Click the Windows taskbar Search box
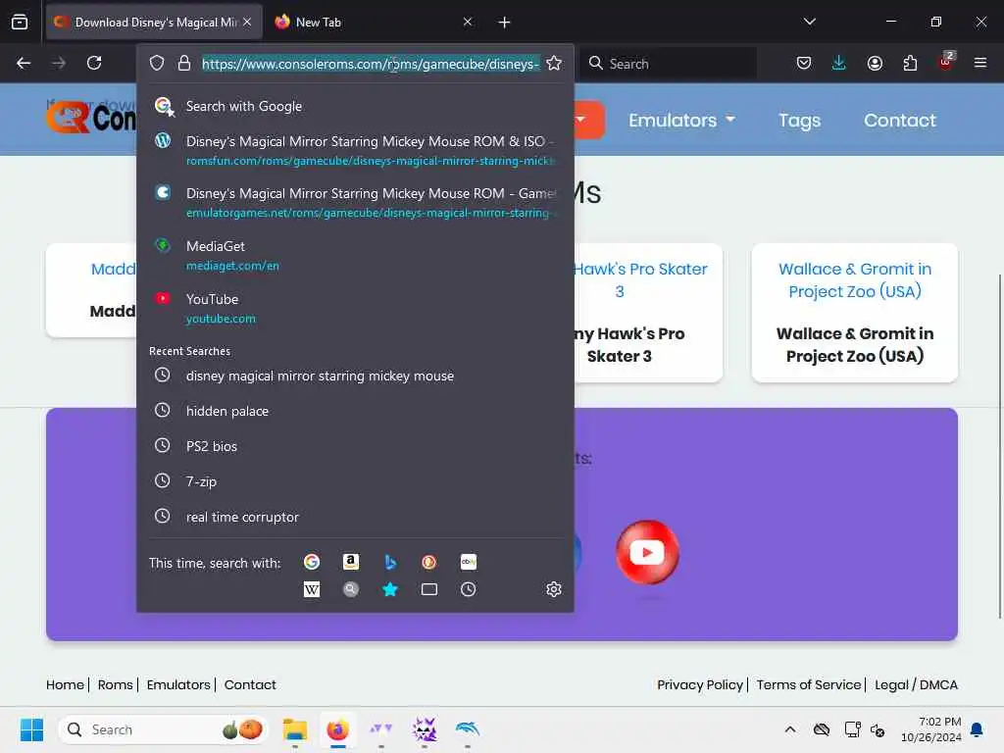The width and height of the screenshot is (1004, 753). (x=164, y=729)
